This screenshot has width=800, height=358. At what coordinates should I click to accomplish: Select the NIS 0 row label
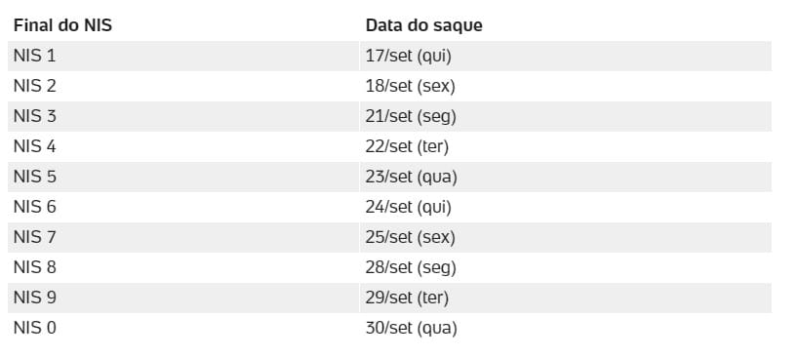pos(35,329)
